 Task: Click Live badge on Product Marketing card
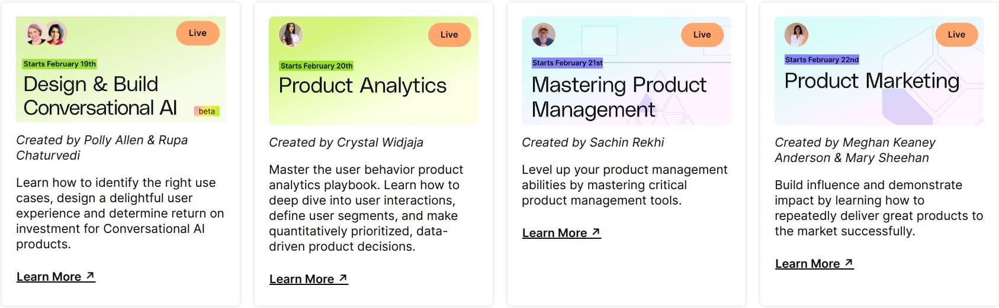(956, 35)
